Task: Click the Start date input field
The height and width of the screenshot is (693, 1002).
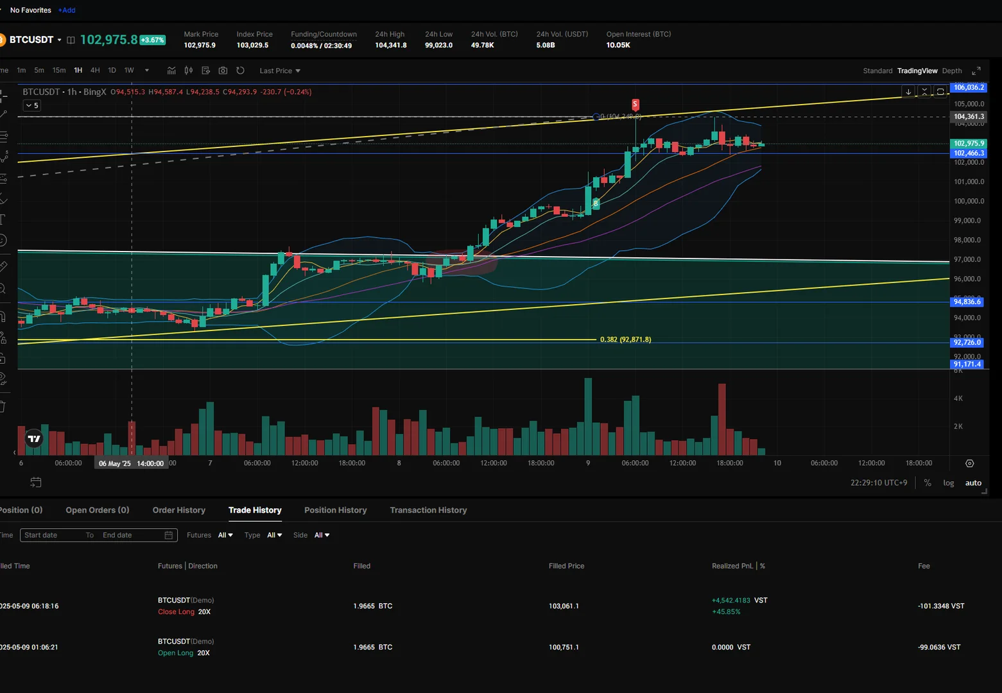Action: [51, 535]
